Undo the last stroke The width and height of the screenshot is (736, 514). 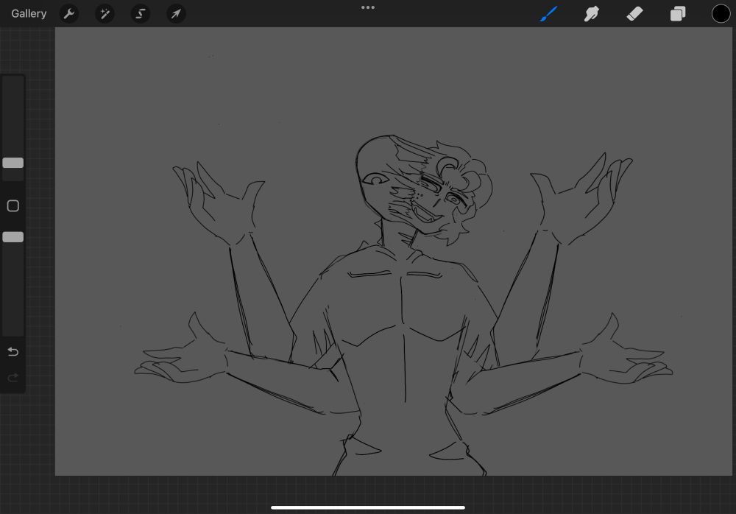13,351
